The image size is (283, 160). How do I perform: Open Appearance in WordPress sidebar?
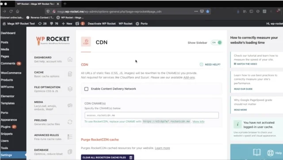[x=9, y=120]
